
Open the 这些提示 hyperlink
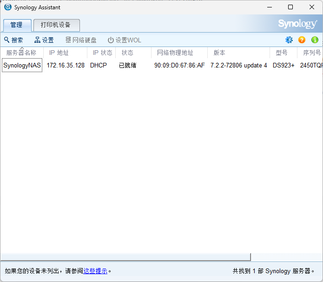(x=95, y=270)
